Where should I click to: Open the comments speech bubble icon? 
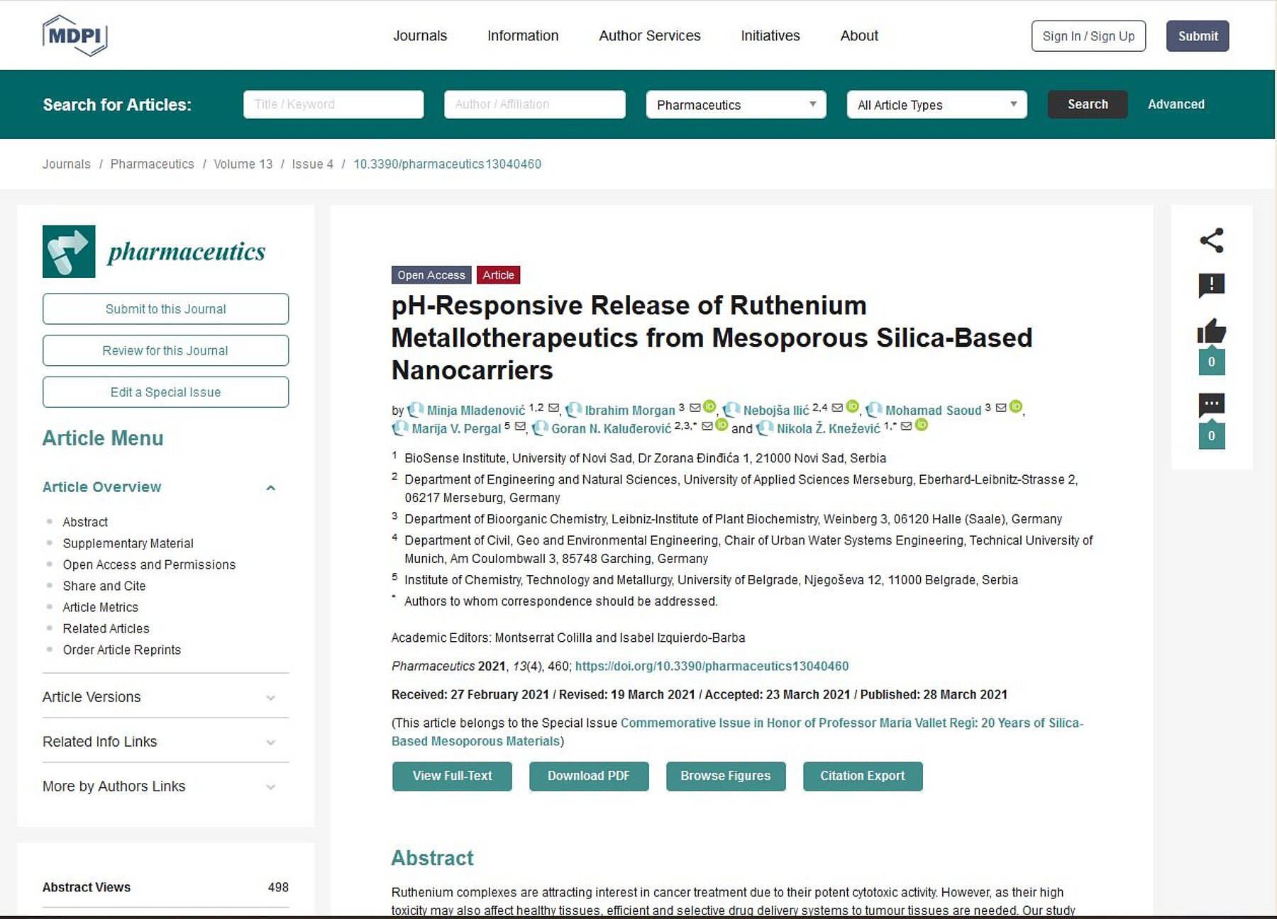[x=1211, y=405]
